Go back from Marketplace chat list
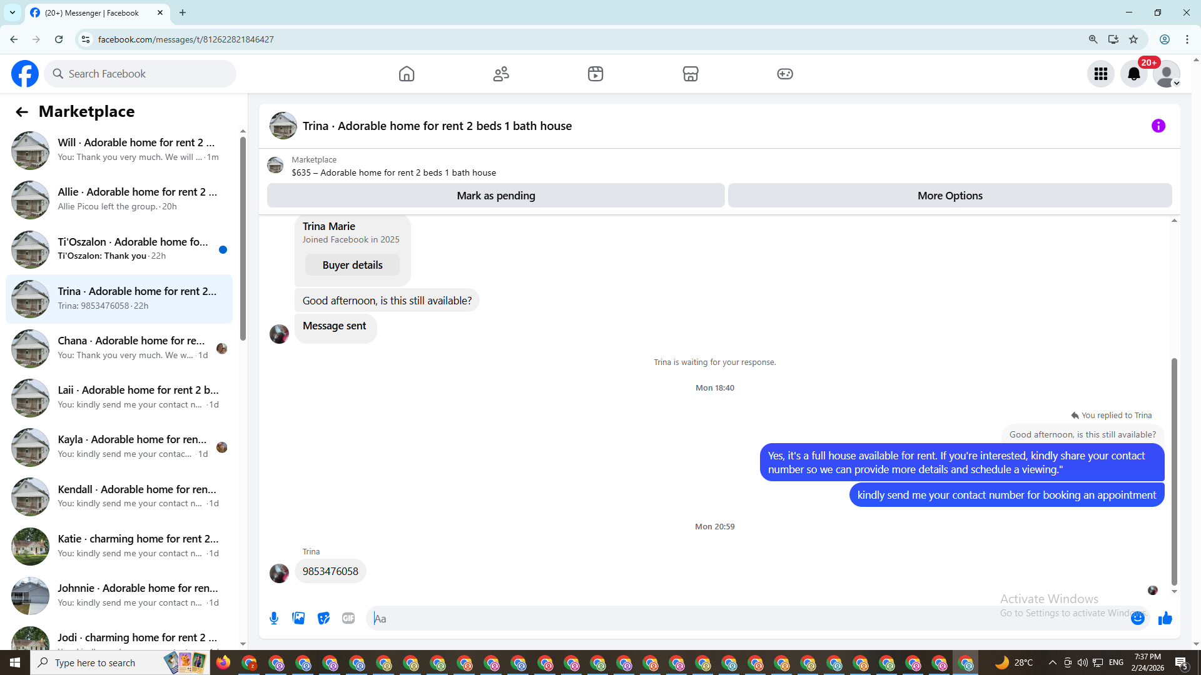Viewport: 1201px width, 675px height. [x=22, y=112]
